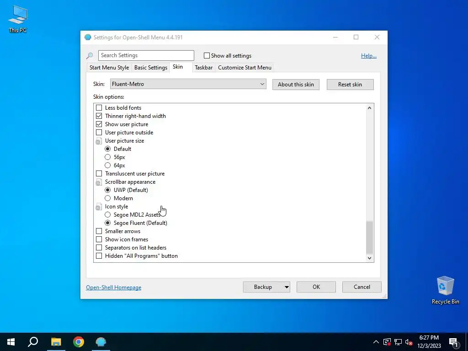This screenshot has width=468, height=351.
Task: Enable Smaller arrows option
Action: tap(99, 231)
